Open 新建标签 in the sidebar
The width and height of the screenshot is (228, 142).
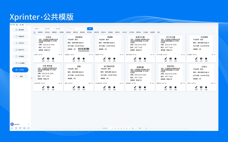pos(20,36)
